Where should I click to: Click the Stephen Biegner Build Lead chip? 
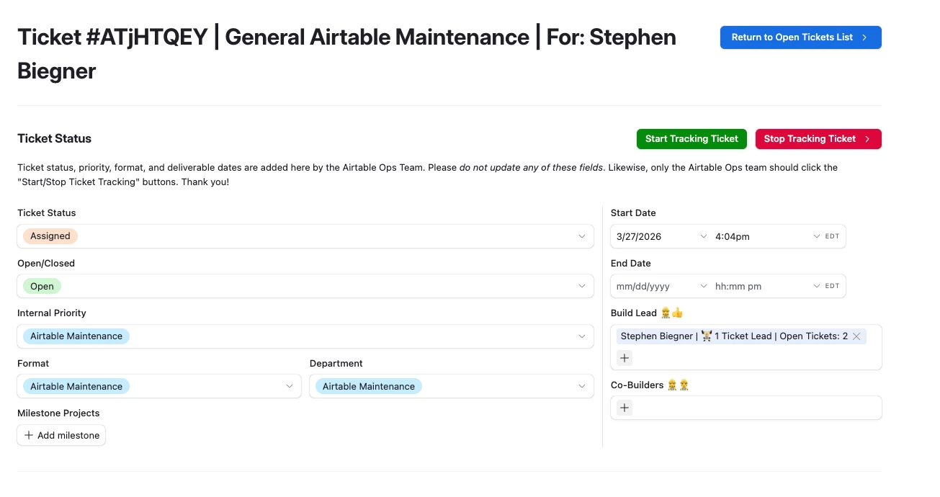733,336
